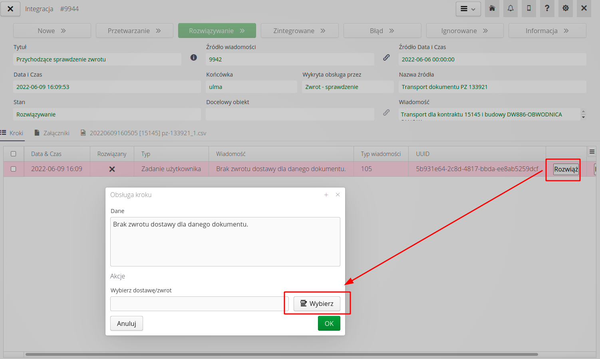
Task: Click the plus icon in Obsługa kroku dialog
Action: click(326, 195)
